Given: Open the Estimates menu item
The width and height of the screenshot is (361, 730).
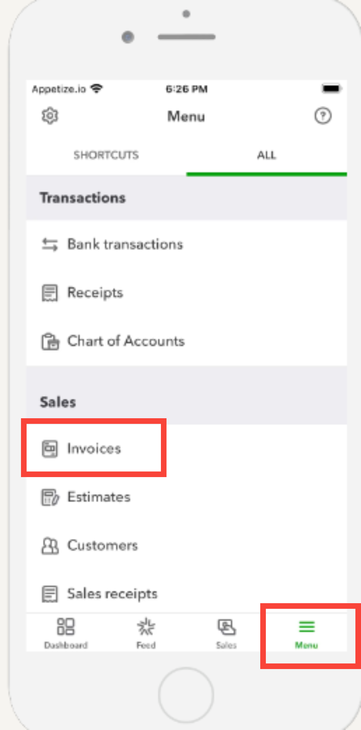Looking at the screenshot, I should [x=99, y=497].
